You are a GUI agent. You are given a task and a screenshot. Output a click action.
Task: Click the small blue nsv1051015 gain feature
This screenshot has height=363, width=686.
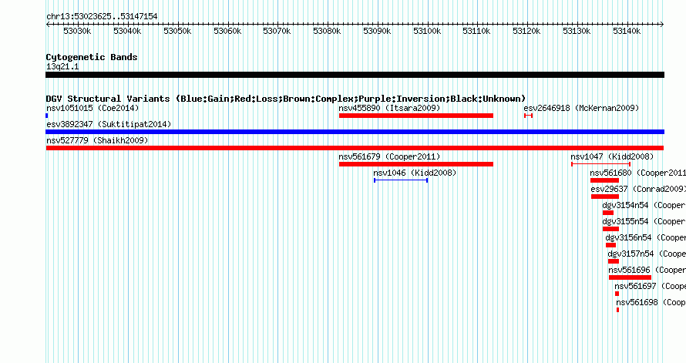[47, 116]
